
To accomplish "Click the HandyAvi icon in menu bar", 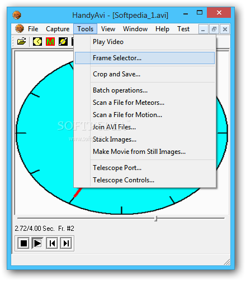I will [20, 29].
